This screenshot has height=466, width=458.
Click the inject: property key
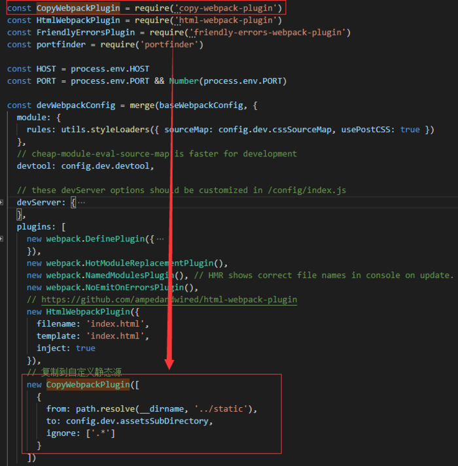[x=54, y=348]
